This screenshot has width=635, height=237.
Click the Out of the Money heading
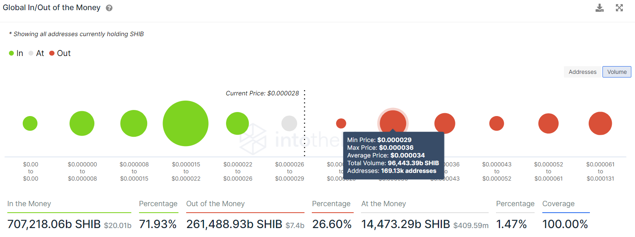(215, 204)
